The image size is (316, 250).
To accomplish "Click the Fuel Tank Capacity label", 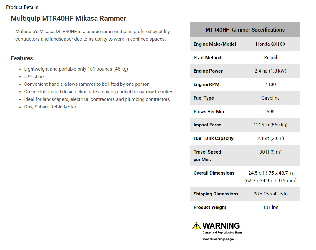I will tap(214, 138).
